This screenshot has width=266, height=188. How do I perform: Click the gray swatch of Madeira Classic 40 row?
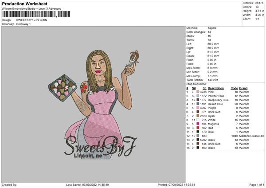(198, 136)
